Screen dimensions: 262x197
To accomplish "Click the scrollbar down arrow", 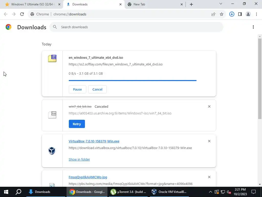I will (x=260, y=184).
